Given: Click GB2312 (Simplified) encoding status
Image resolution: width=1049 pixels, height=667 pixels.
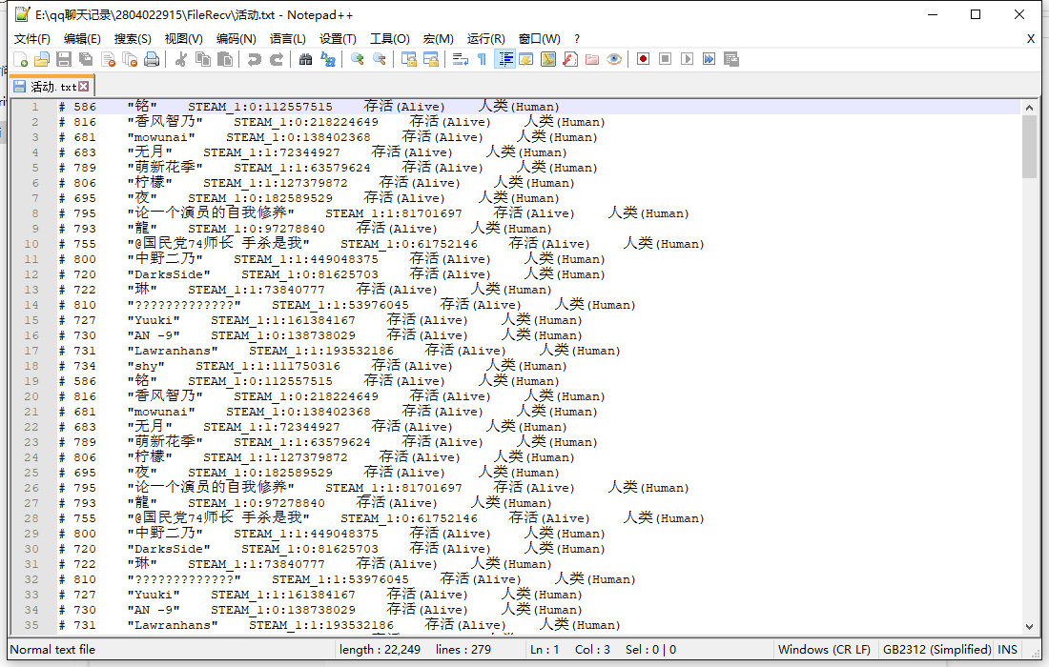Looking at the screenshot, I should [936, 650].
